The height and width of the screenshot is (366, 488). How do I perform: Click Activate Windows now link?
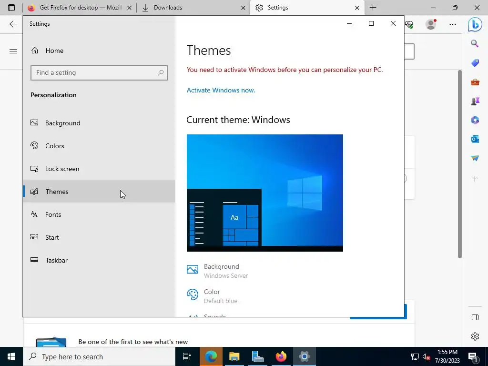221,90
